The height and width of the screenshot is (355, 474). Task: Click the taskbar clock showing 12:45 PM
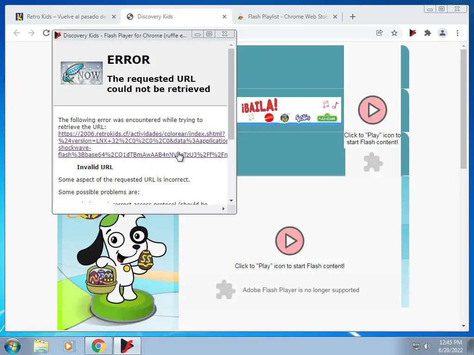pyautogui.click(x=450, y=346)
